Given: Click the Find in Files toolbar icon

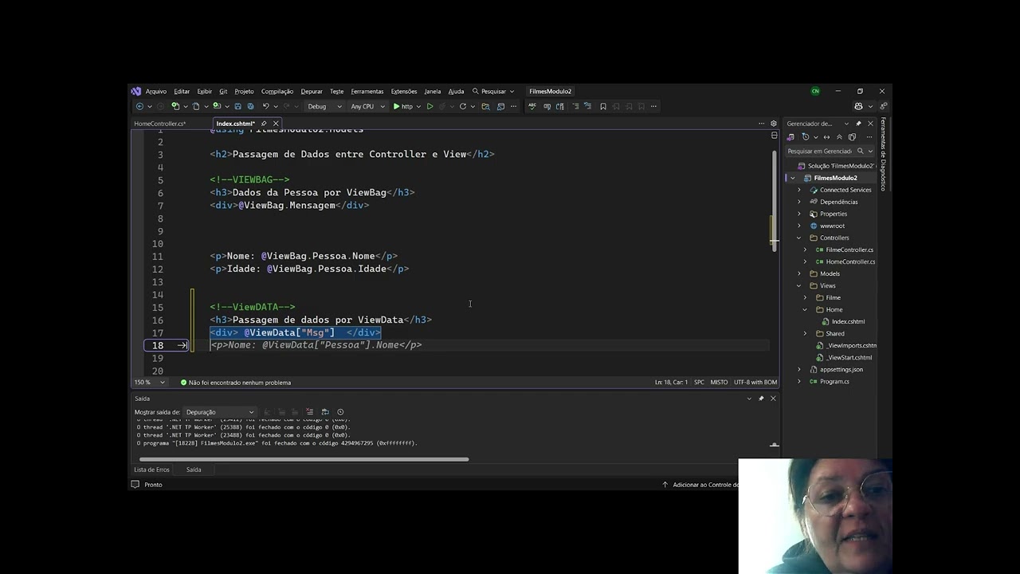Looking at the screenshot, I should coord(485,106).
